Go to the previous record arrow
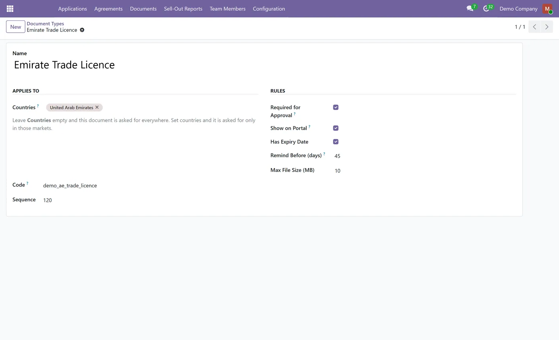The width and height of the screenshot is (559, 340). click(534, 27)
